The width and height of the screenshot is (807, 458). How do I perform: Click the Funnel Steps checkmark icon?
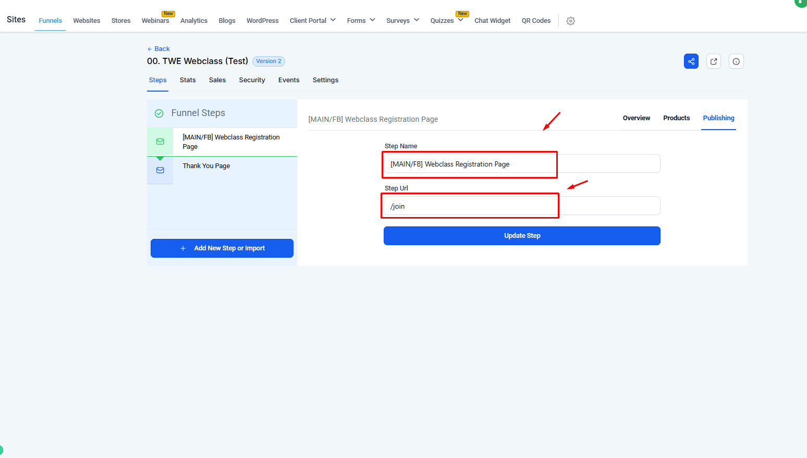pyautogui.click(x=159, y=113)
